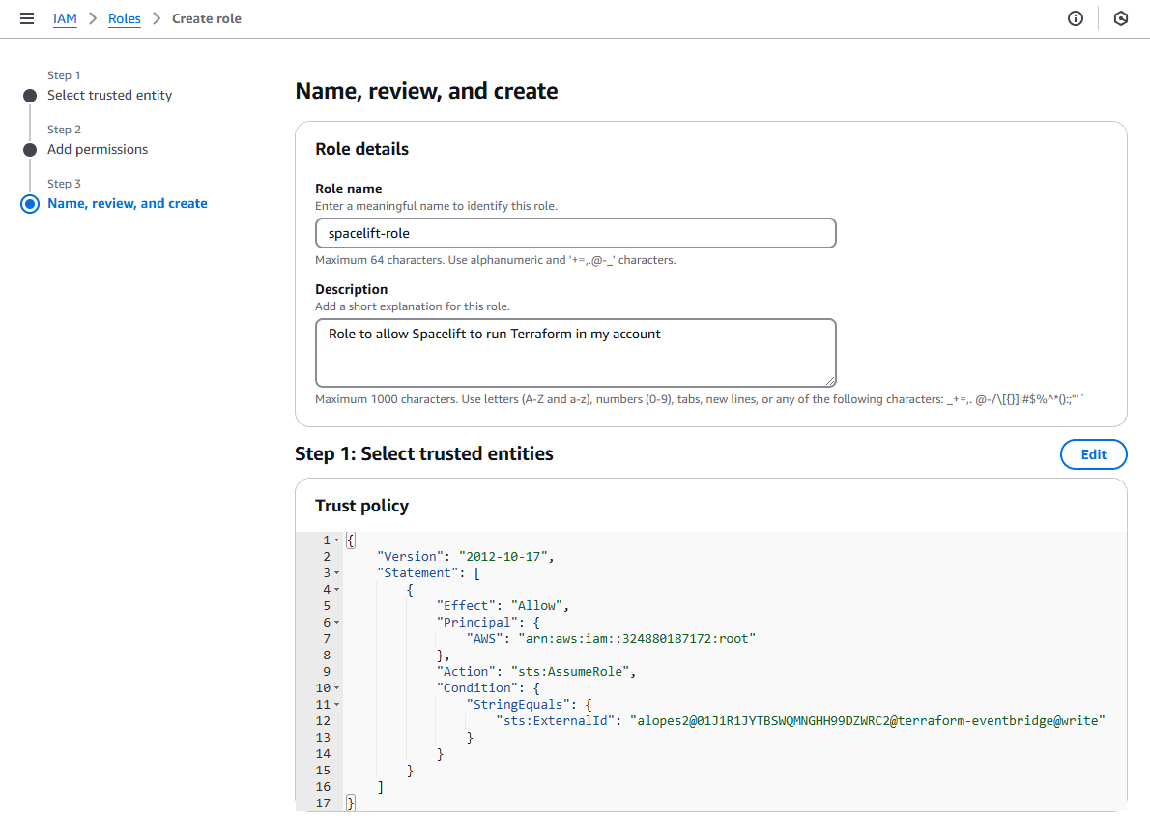Select Step 2 Add permissions
The height and width of the screenshot is (816, 1150).
point(98,149)
